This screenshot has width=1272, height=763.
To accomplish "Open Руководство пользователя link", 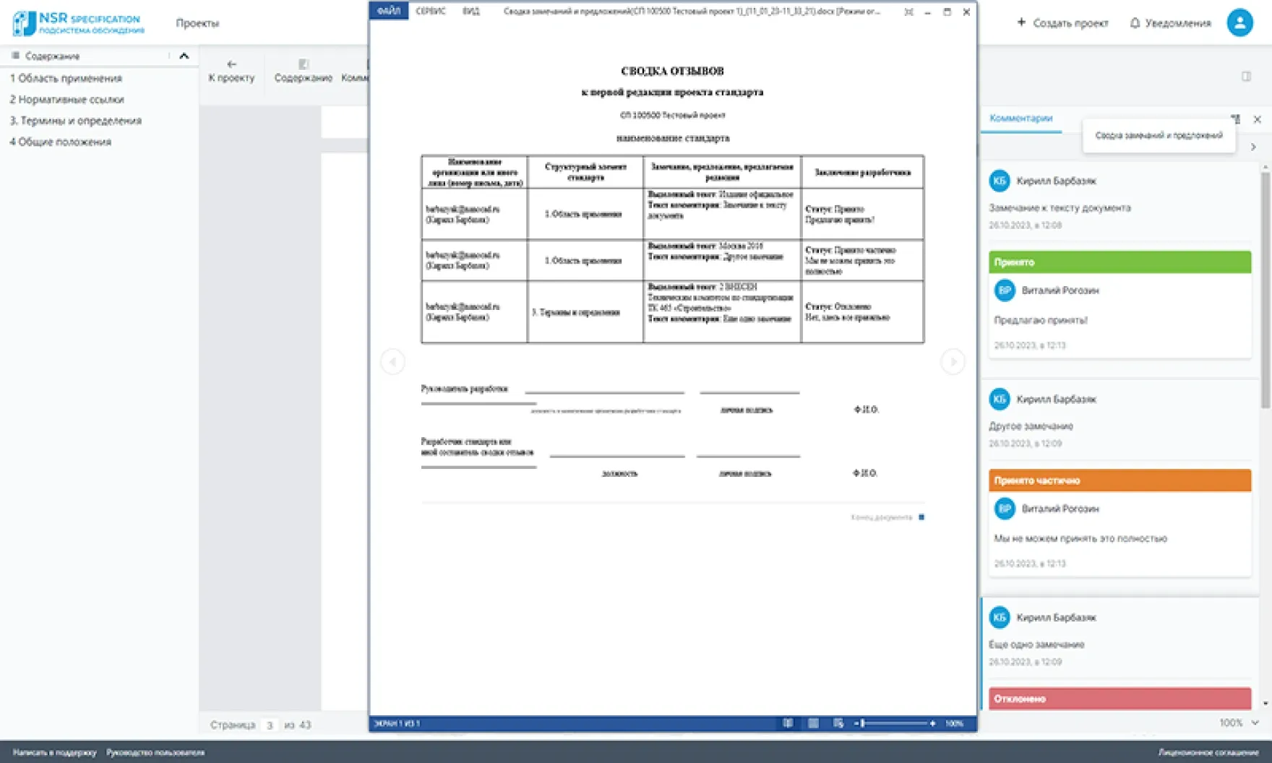I will [155, 752].
